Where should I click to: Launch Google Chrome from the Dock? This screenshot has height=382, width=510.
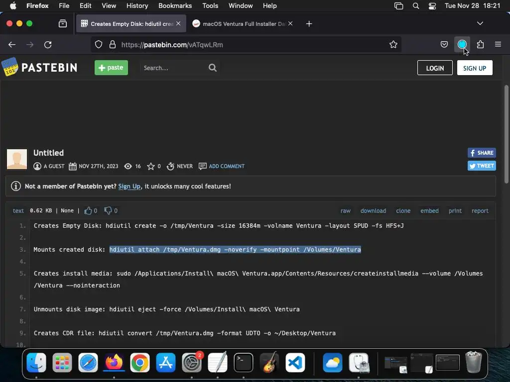click(x=140, y=362)
